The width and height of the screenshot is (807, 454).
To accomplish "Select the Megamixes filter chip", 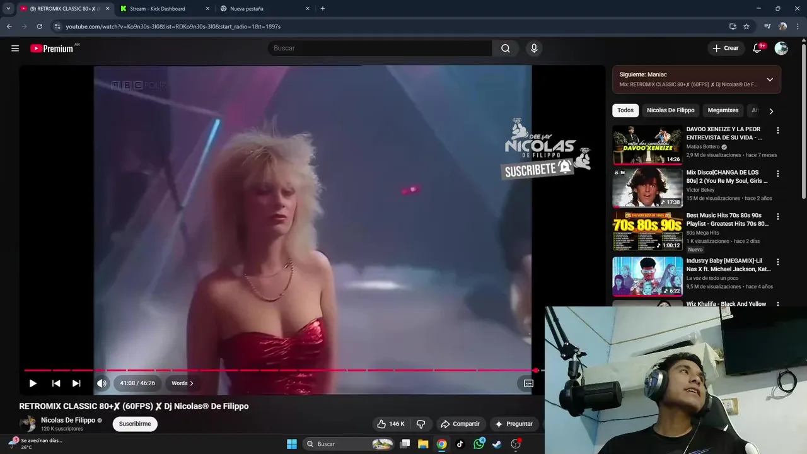I will (x=723, y=110).
